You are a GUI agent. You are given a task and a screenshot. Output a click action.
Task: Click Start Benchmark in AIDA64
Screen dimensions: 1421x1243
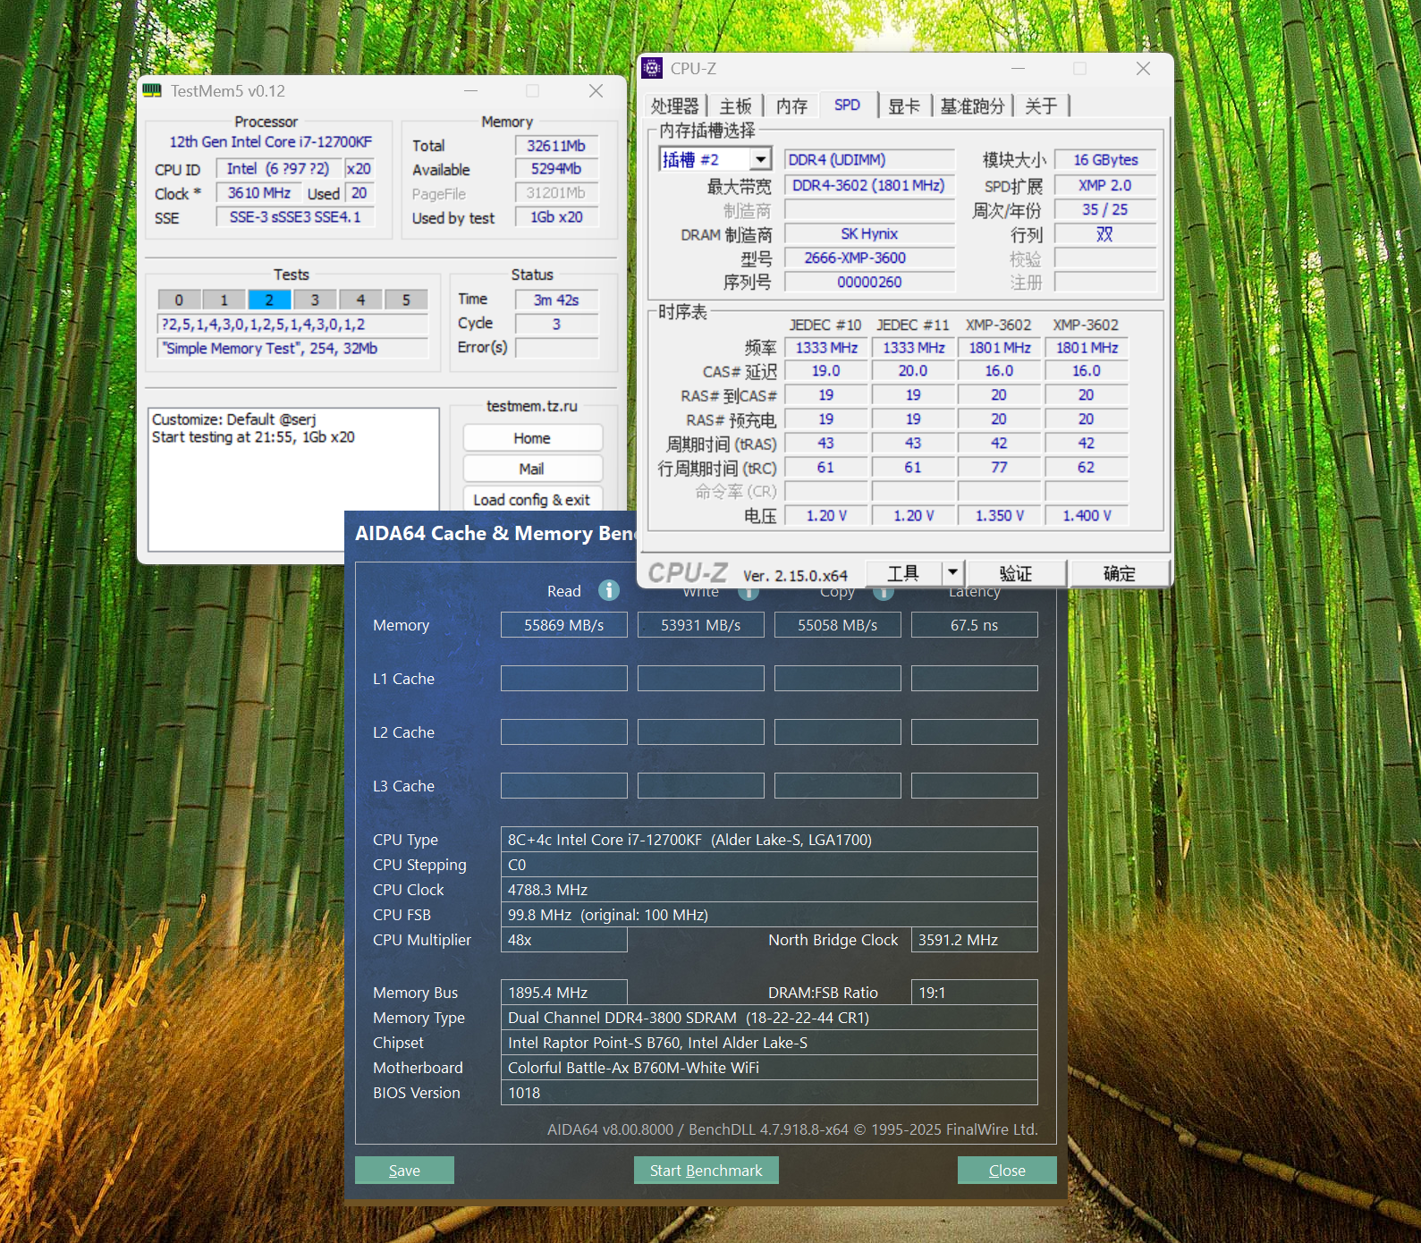point(706,1171)
